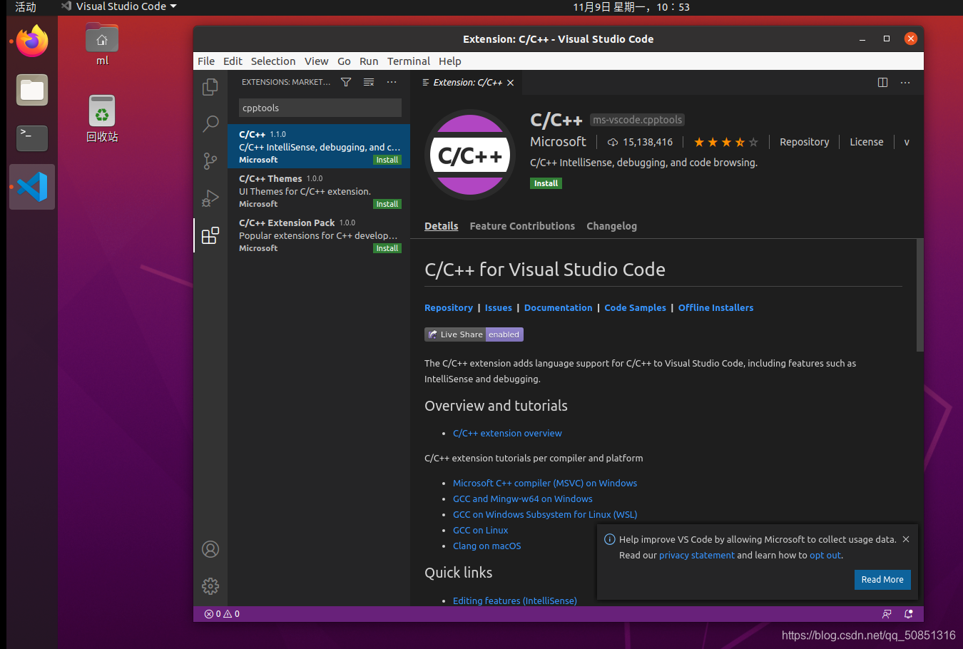Open the Source Control view
Screen dimensions: 963x649
(210, 161)
